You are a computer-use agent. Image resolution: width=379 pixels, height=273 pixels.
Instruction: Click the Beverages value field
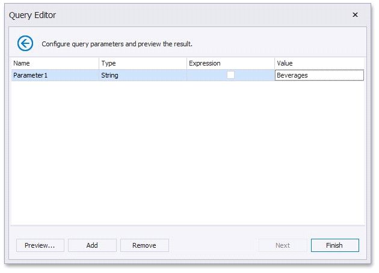(x=319, y=75)
